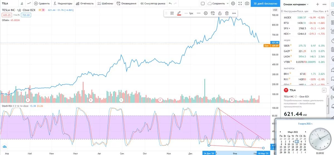Click the S split marker near Сен

coord(121,100)
